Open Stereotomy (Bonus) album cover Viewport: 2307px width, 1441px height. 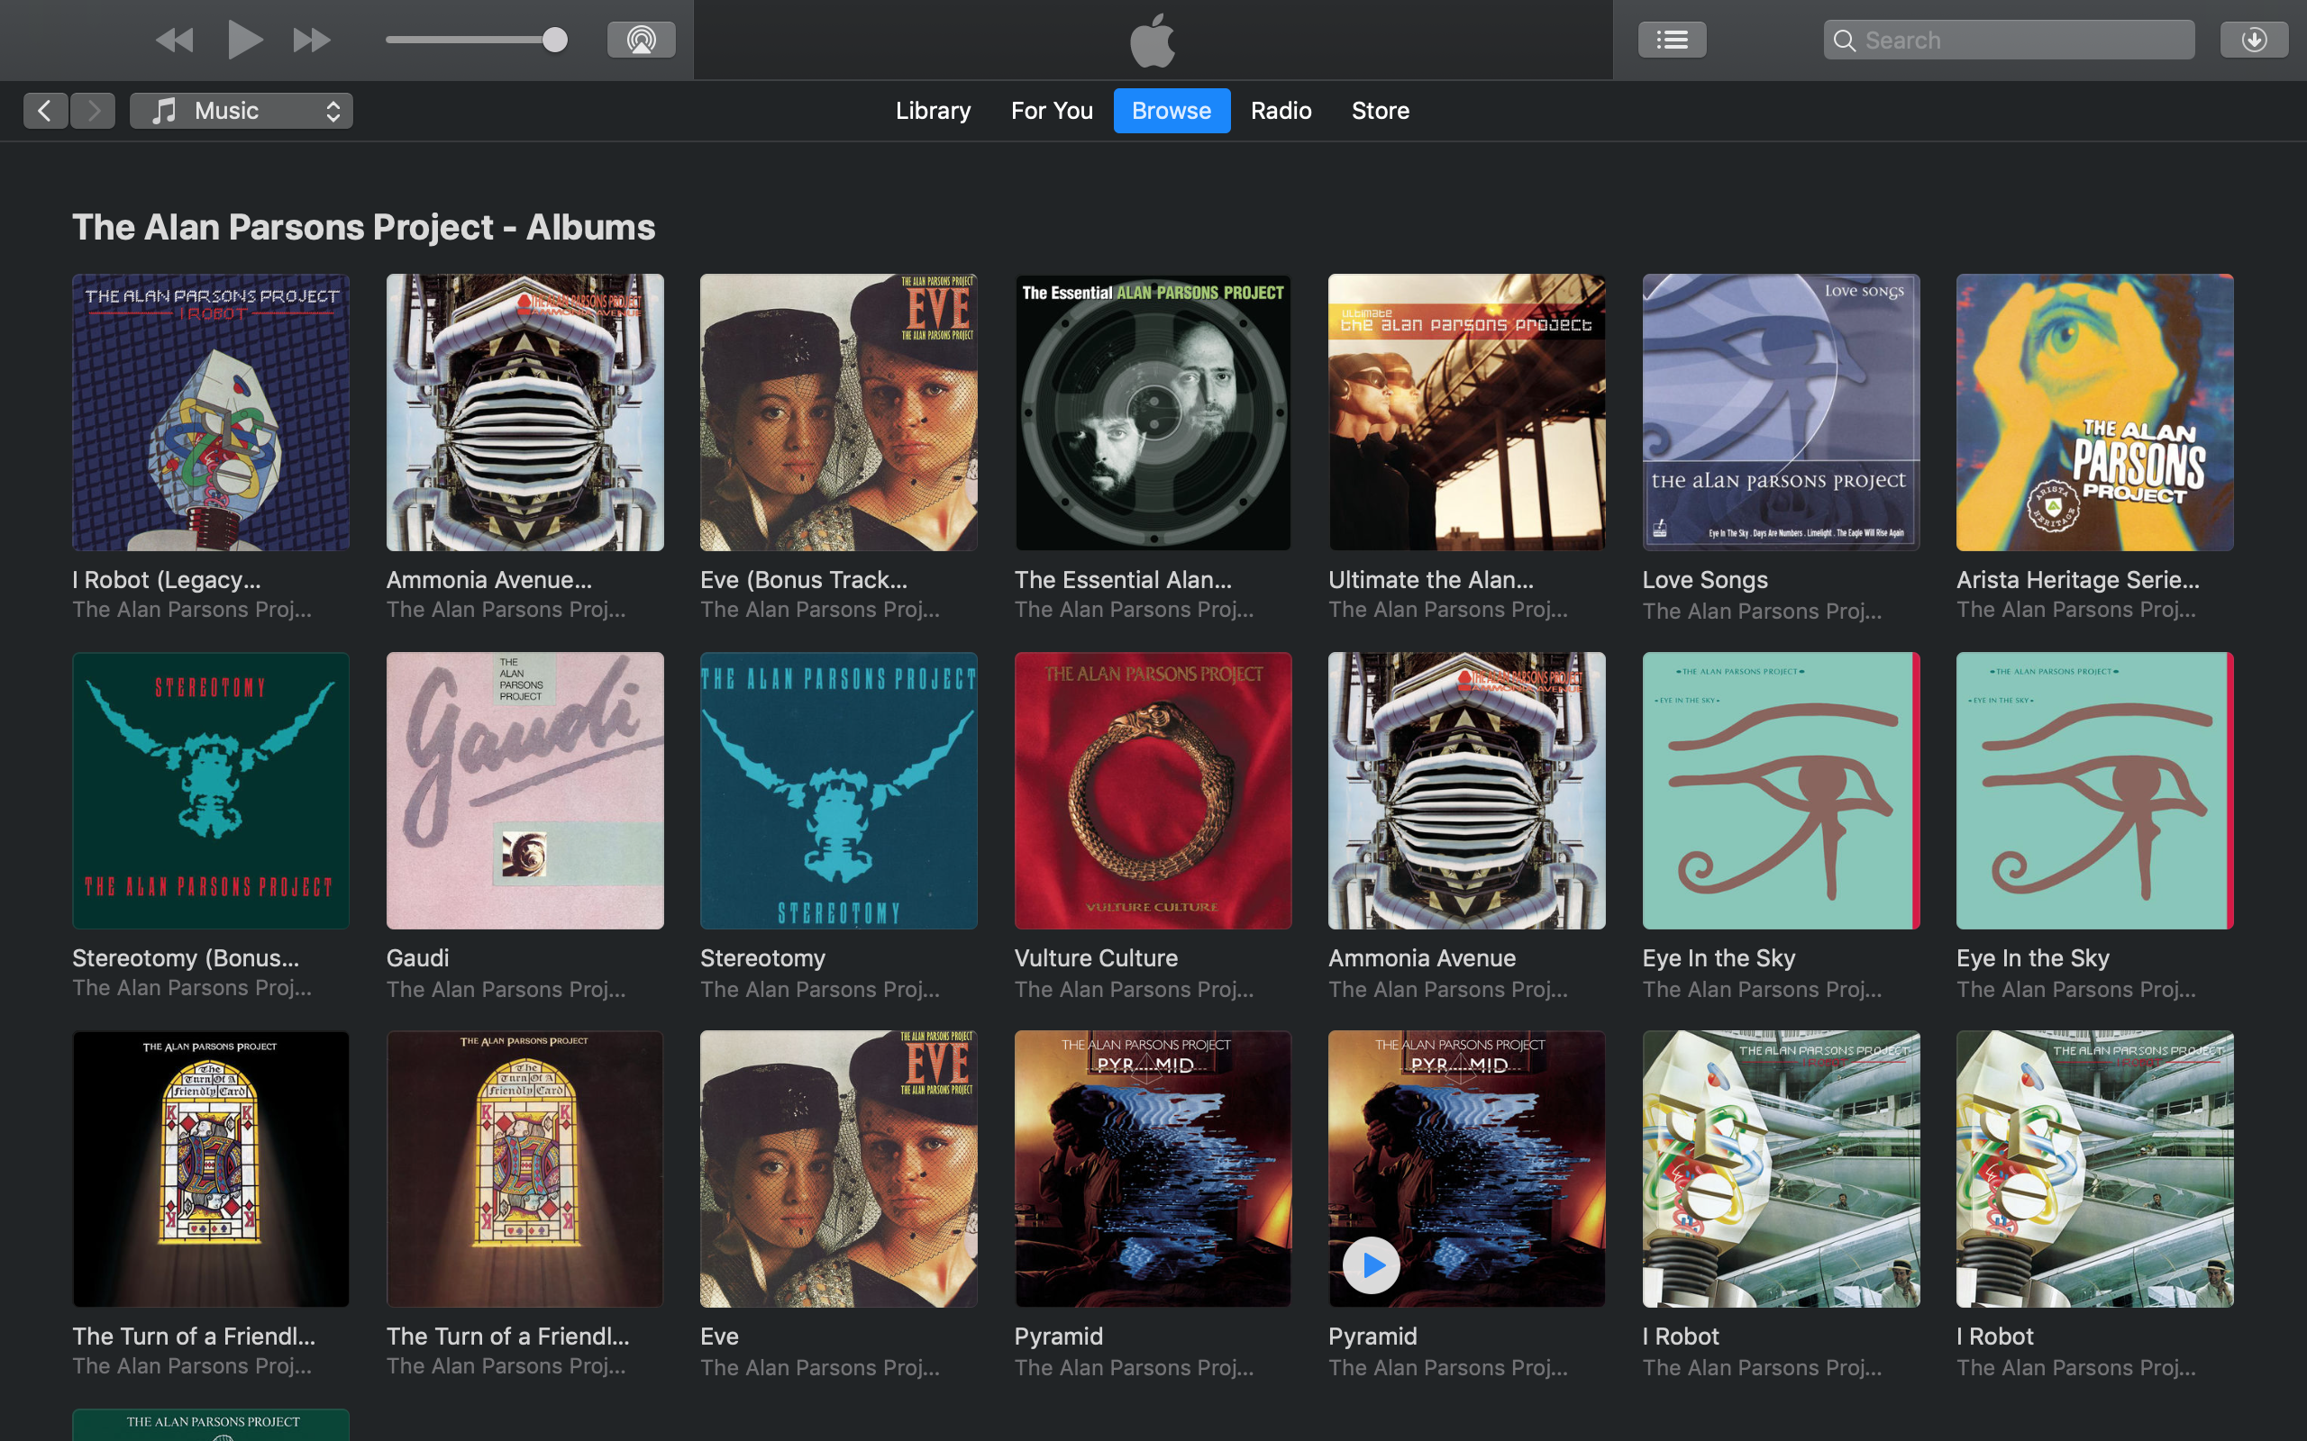click(x=211, y=790)
